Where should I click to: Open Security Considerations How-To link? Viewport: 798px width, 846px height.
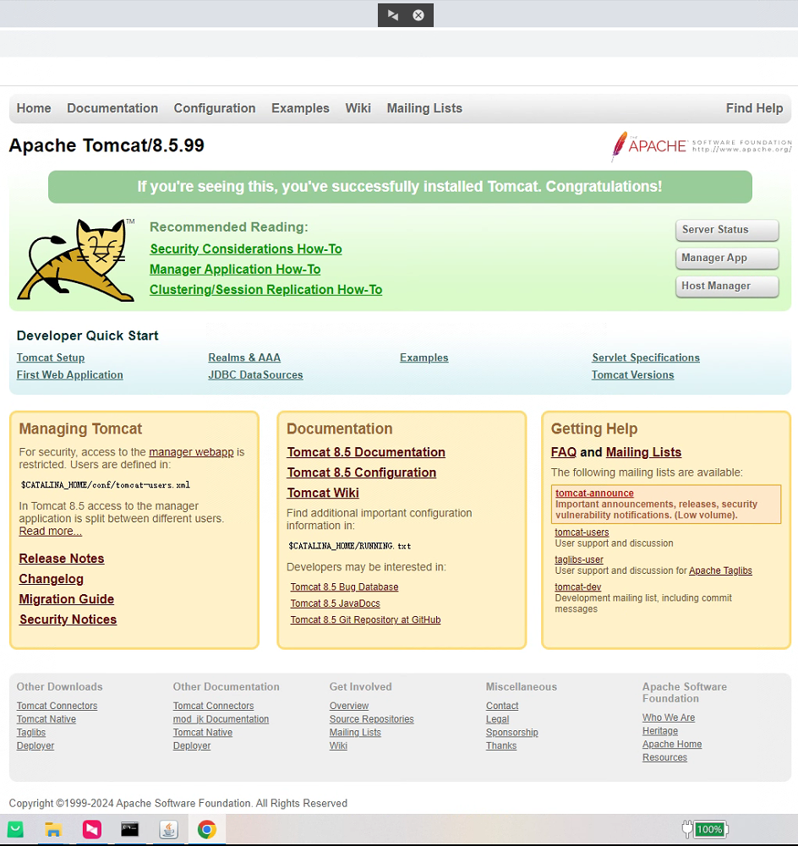pyautogui.click(x=246, y=248)
